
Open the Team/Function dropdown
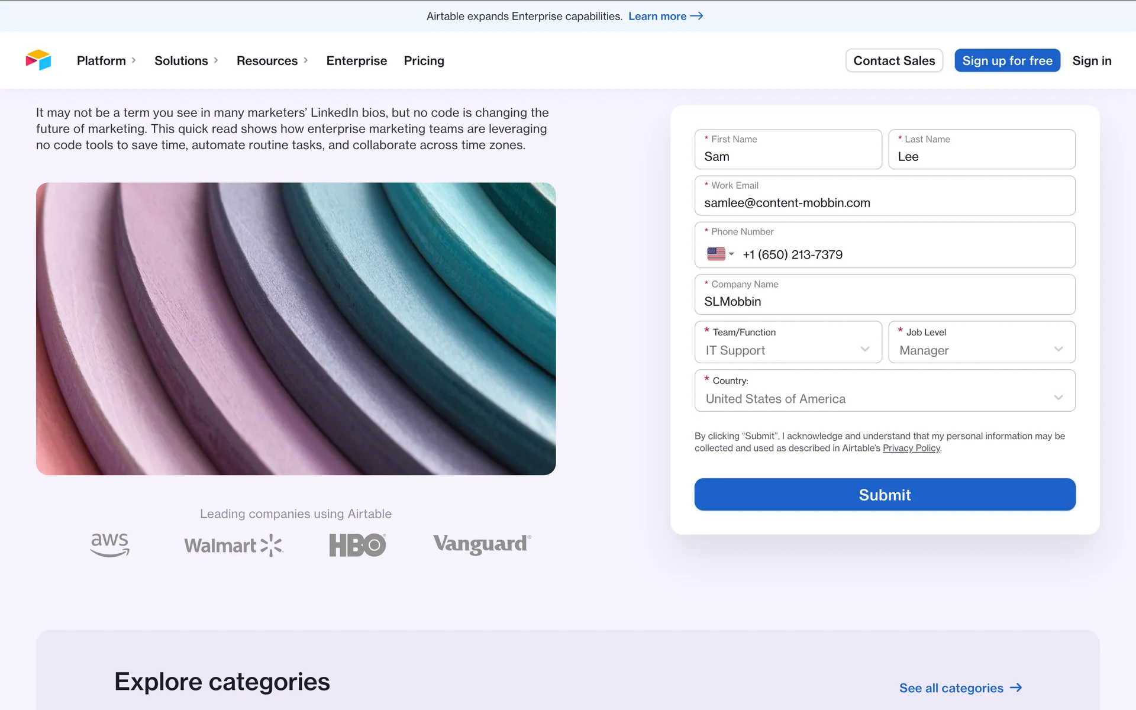[788, 350]
